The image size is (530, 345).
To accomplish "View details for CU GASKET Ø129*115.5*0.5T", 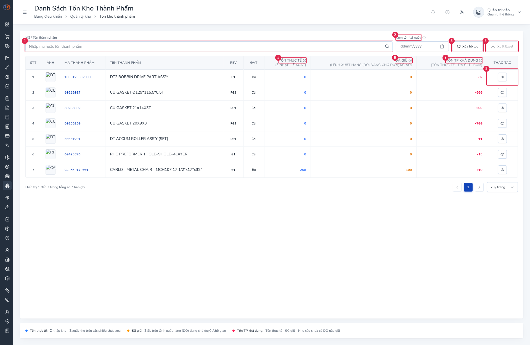I will [502, 92].
